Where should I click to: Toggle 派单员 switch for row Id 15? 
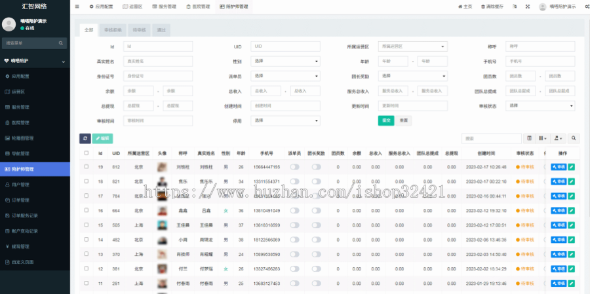(x=294, y=225)
